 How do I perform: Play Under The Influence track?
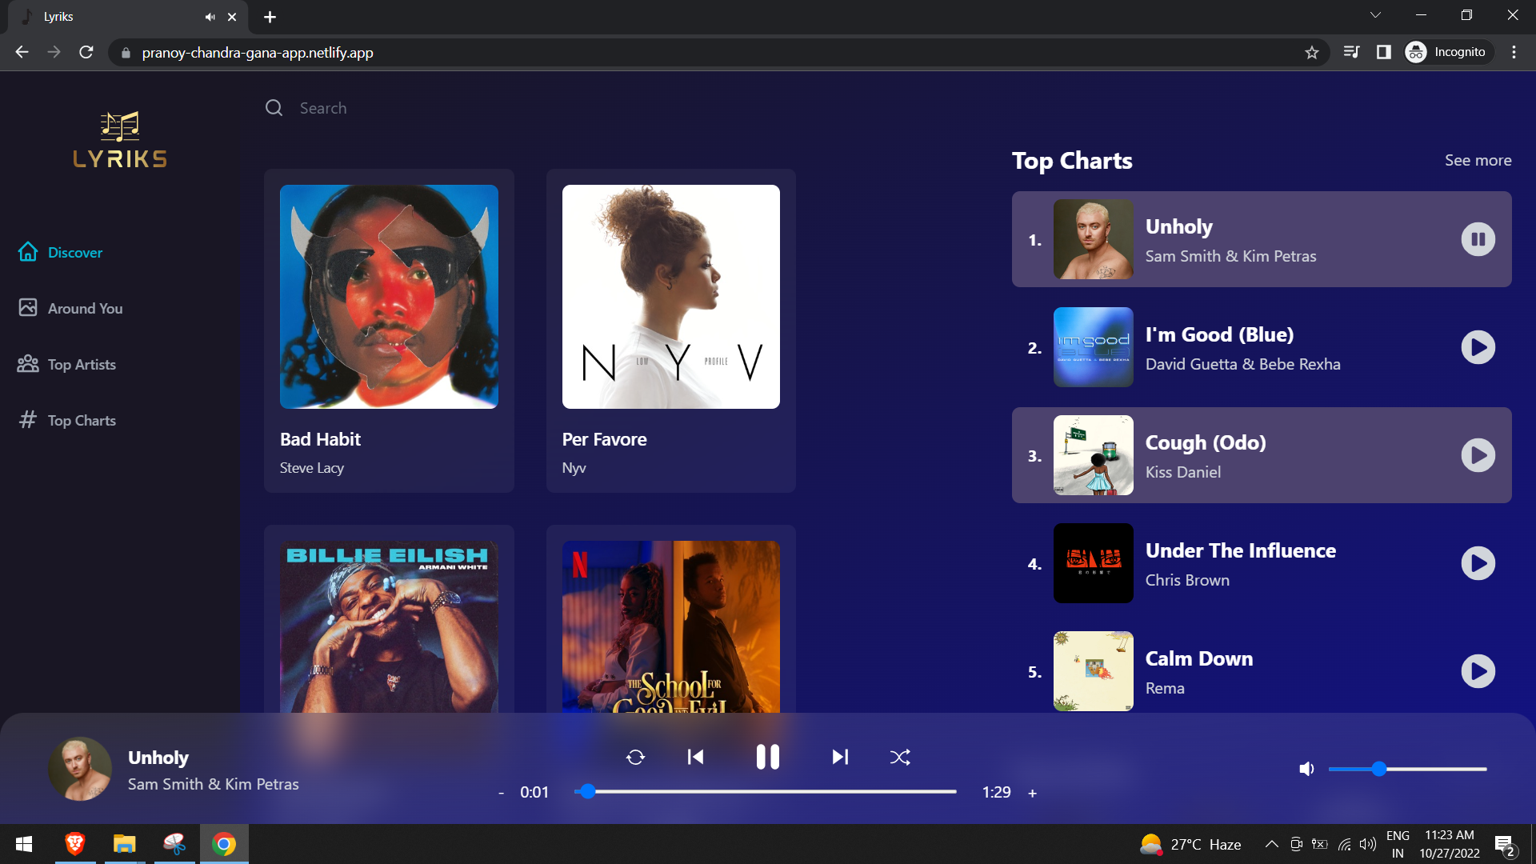(1478, 563)
